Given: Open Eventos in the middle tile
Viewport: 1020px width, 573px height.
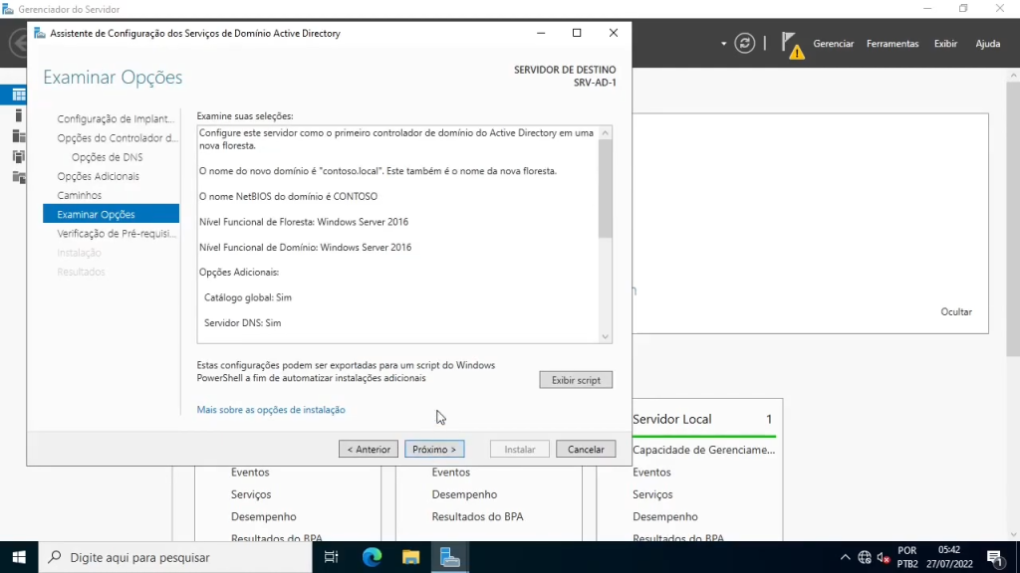Looking at the screenshot, I should (451, 473).
